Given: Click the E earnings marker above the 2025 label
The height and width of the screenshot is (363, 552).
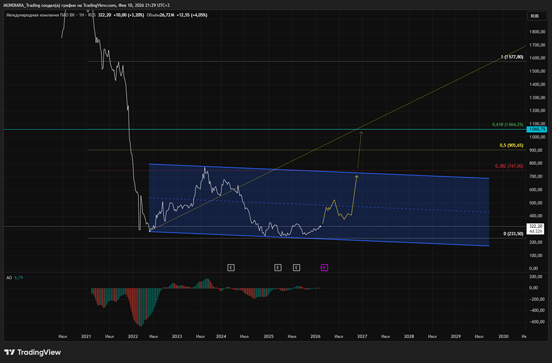Looking at the screenshot, I should (x=278, y=268).
